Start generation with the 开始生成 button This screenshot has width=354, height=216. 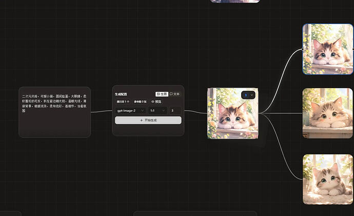click(x=148, y=120)
